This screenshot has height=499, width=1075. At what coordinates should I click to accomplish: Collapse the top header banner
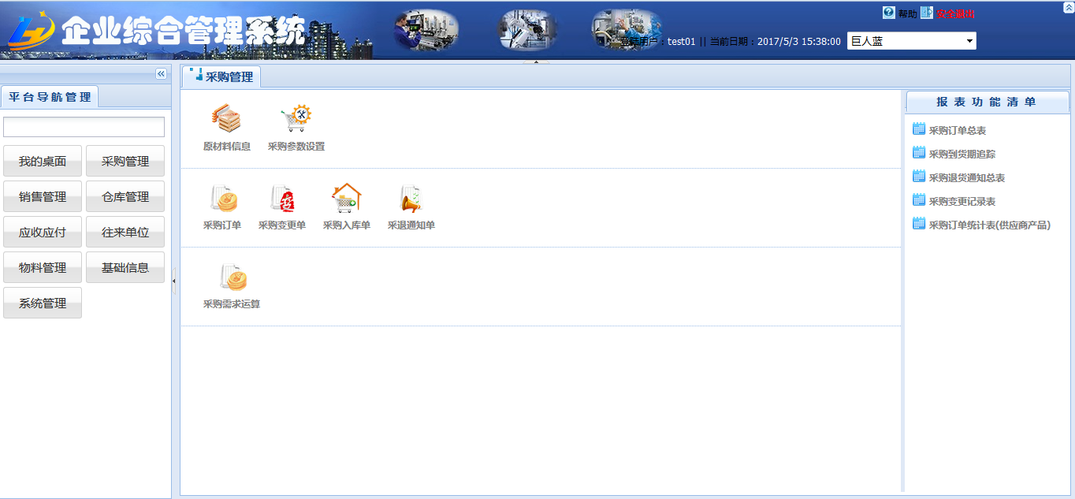(1068, 6)
